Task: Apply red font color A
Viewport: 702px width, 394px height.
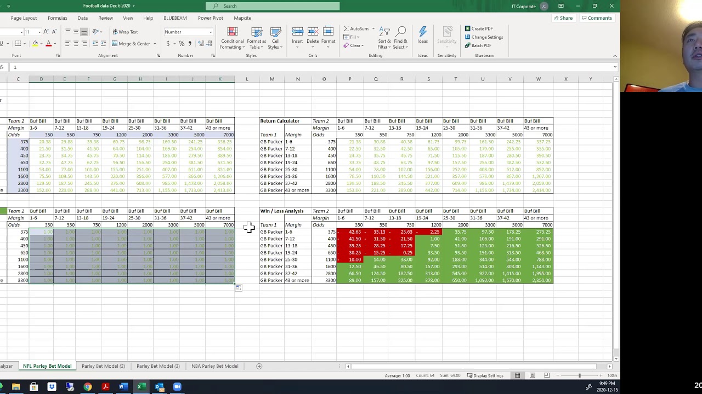Action: coord(49,44)
